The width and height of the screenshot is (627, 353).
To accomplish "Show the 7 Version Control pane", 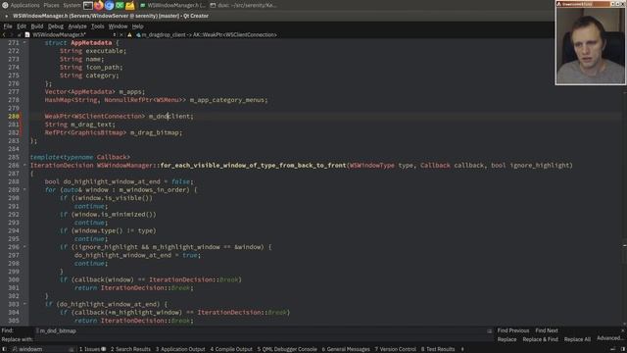I will pyautogui.click(x=395, y=349).
